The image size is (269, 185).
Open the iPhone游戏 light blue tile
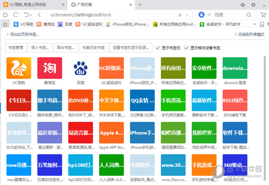[x=143, y=68]
